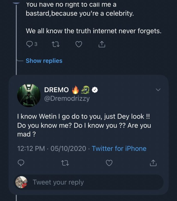Tap the fire emoji next to DREMO

(x=76, y=90)
